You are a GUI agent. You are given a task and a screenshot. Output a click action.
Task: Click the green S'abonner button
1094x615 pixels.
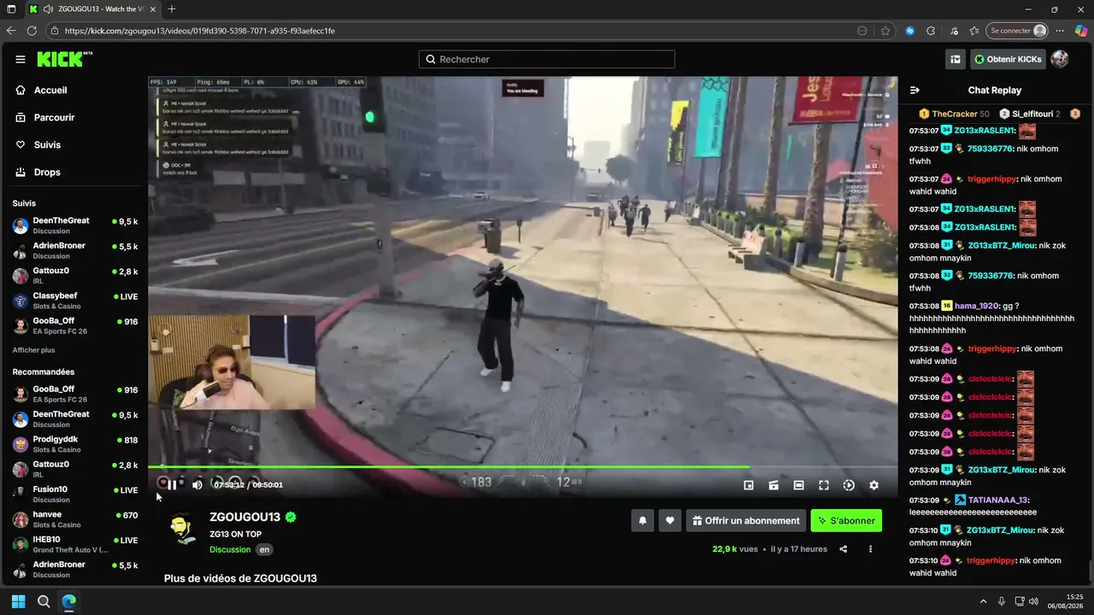pyautogui.click(x=846, y=520)
